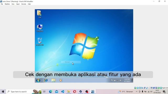Click the running VM taskbar icon
This screenshot has width=168, height=94.
[x=93, y=92]
